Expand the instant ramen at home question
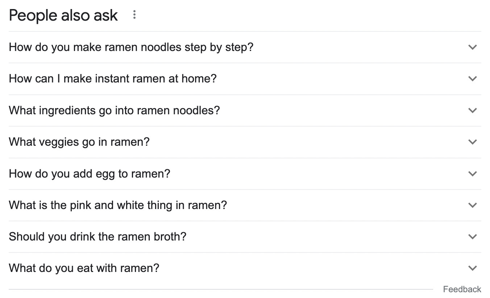 click(473, 78)
